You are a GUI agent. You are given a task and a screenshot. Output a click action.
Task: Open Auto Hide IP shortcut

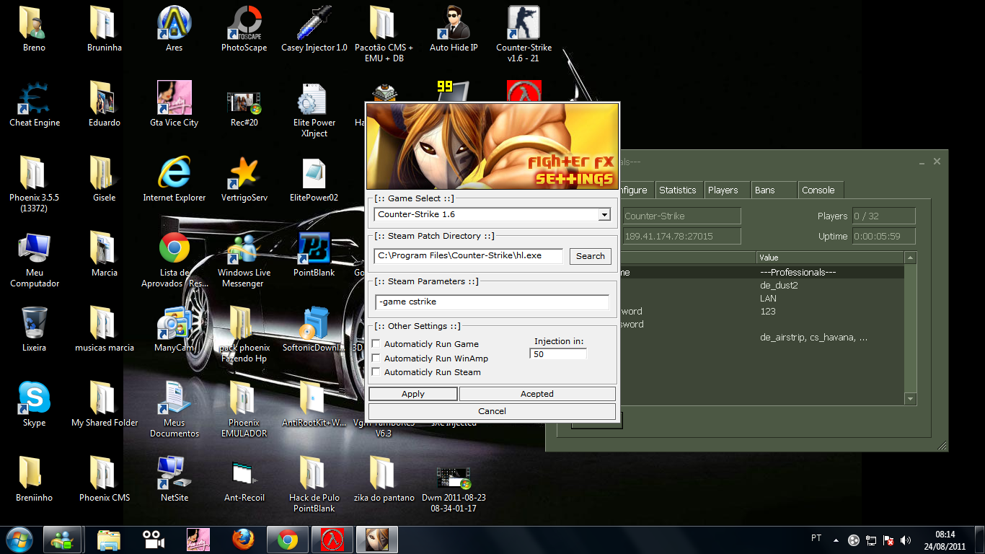pyautogui.click(x=454, y=30)
